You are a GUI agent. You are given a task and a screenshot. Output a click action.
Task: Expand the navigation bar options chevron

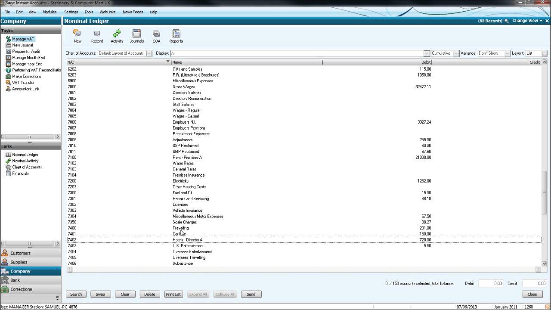[x=57, y=298]
